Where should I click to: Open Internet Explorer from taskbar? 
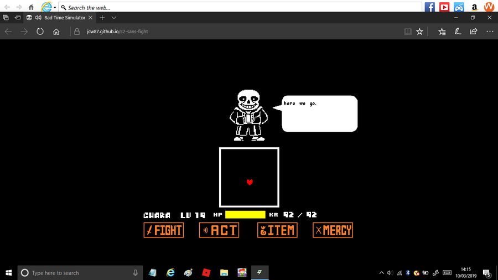[x=170, y=273]
